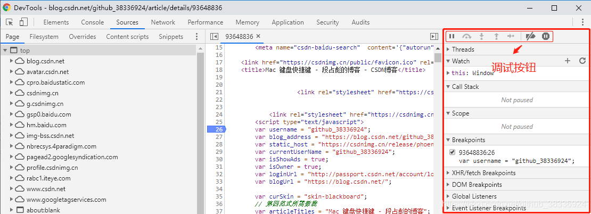The width and height of the screenshot is (591, 214).
Task: Collapse the top tree node
Action: (5, 51)
